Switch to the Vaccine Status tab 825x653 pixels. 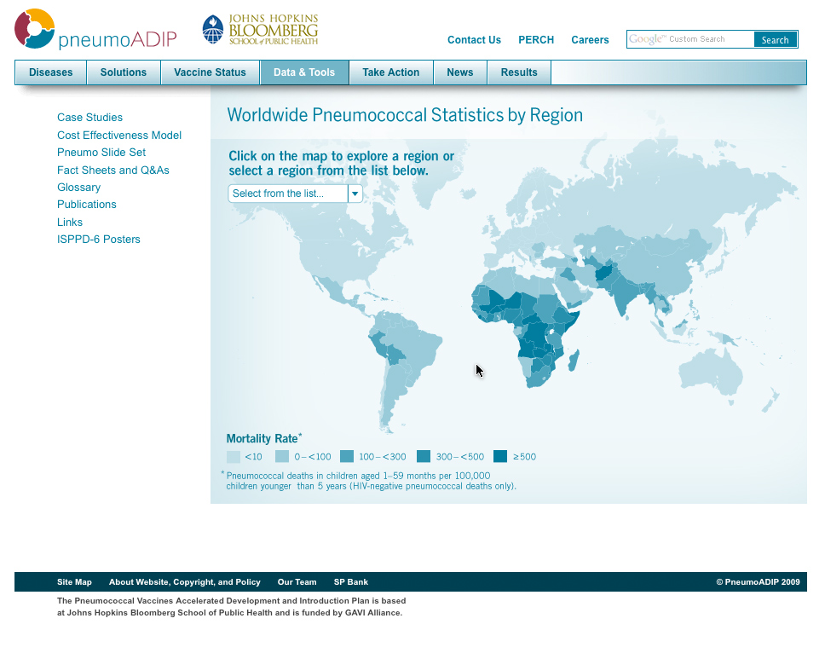tap(210, 72)
